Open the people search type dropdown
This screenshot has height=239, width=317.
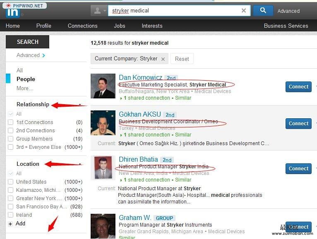tap(98, 10)
